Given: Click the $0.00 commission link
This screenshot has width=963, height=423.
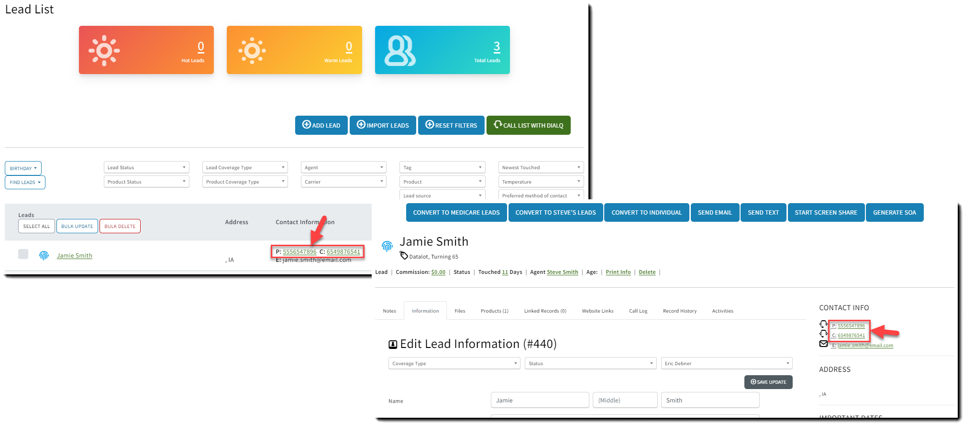Looking at the screenshot, I should [x=438, y=272].
